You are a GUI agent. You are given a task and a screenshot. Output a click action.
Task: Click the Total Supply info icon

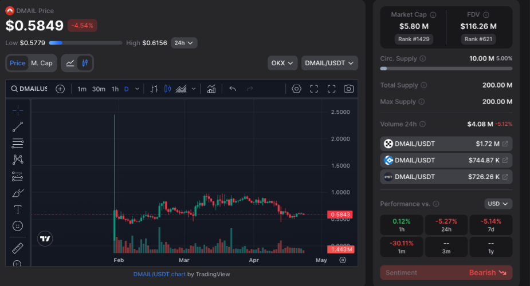coord(424,85)
